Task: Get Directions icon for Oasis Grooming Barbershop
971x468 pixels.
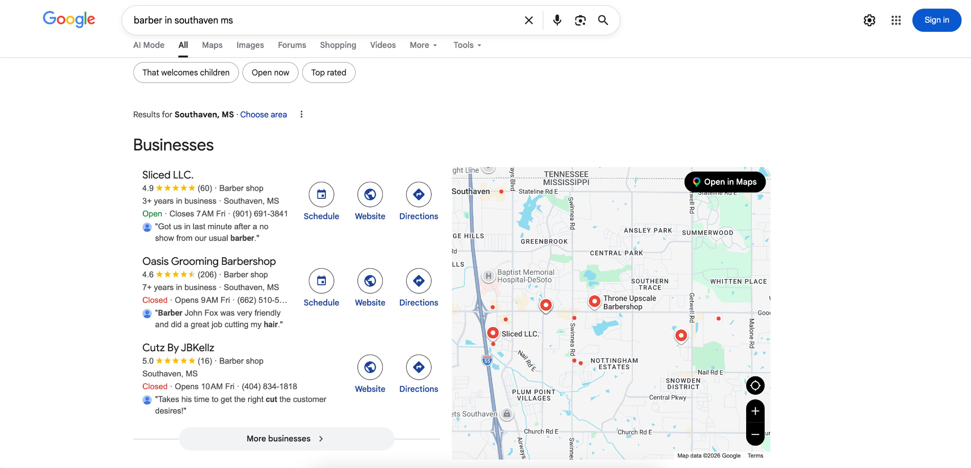Action: (x=418, y=281)
